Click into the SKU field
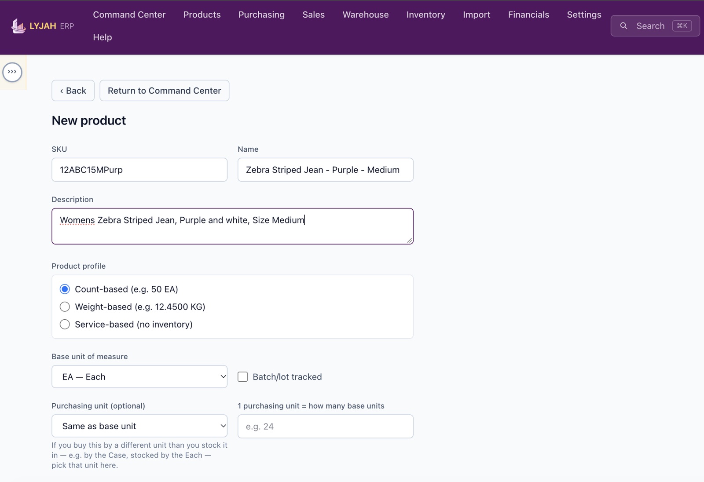This screenshot has width=704, height=482. (x=139, y=170)
